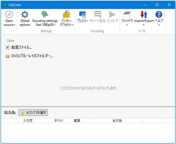Open the プレビュー preview icon
Image resolution: width=176 pixels, height=144 pixels.
pyautogui.click(x=83, y=15)
